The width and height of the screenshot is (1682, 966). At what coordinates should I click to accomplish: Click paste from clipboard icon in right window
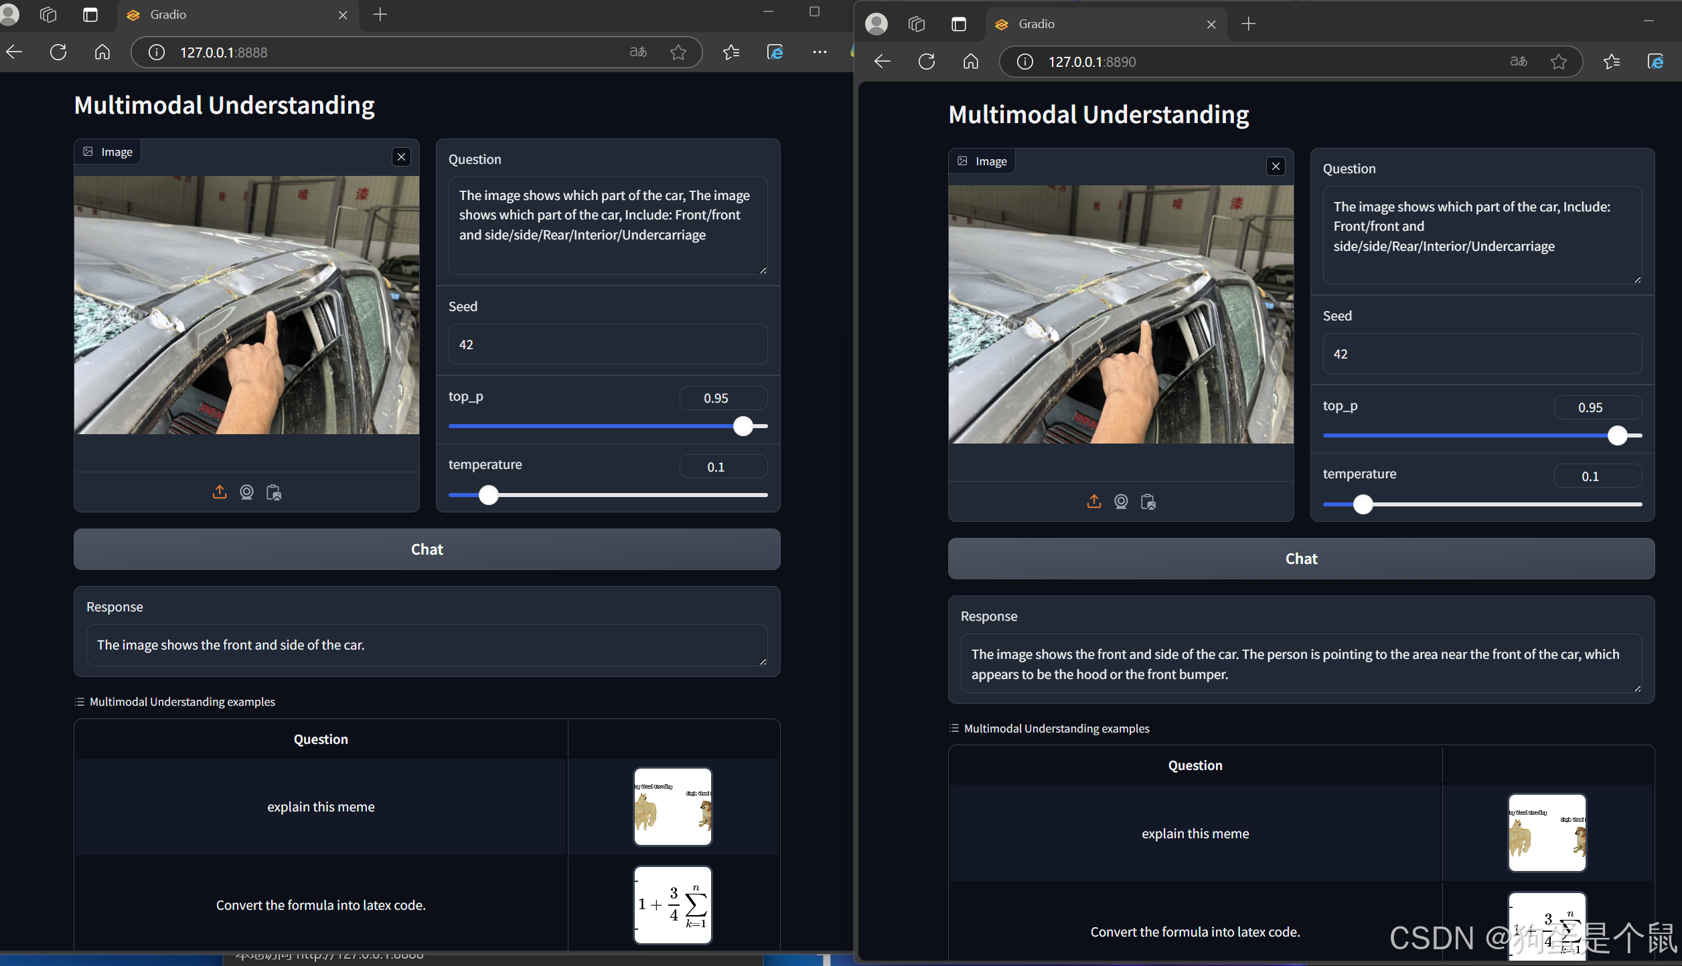click(1148, 502)
